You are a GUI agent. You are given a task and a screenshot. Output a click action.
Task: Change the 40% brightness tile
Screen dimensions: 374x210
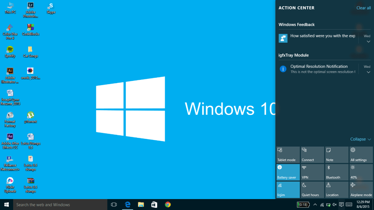tap(361, 172)
